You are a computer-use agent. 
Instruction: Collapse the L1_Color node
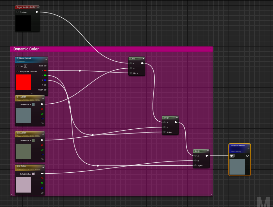[x=43, y=98]
